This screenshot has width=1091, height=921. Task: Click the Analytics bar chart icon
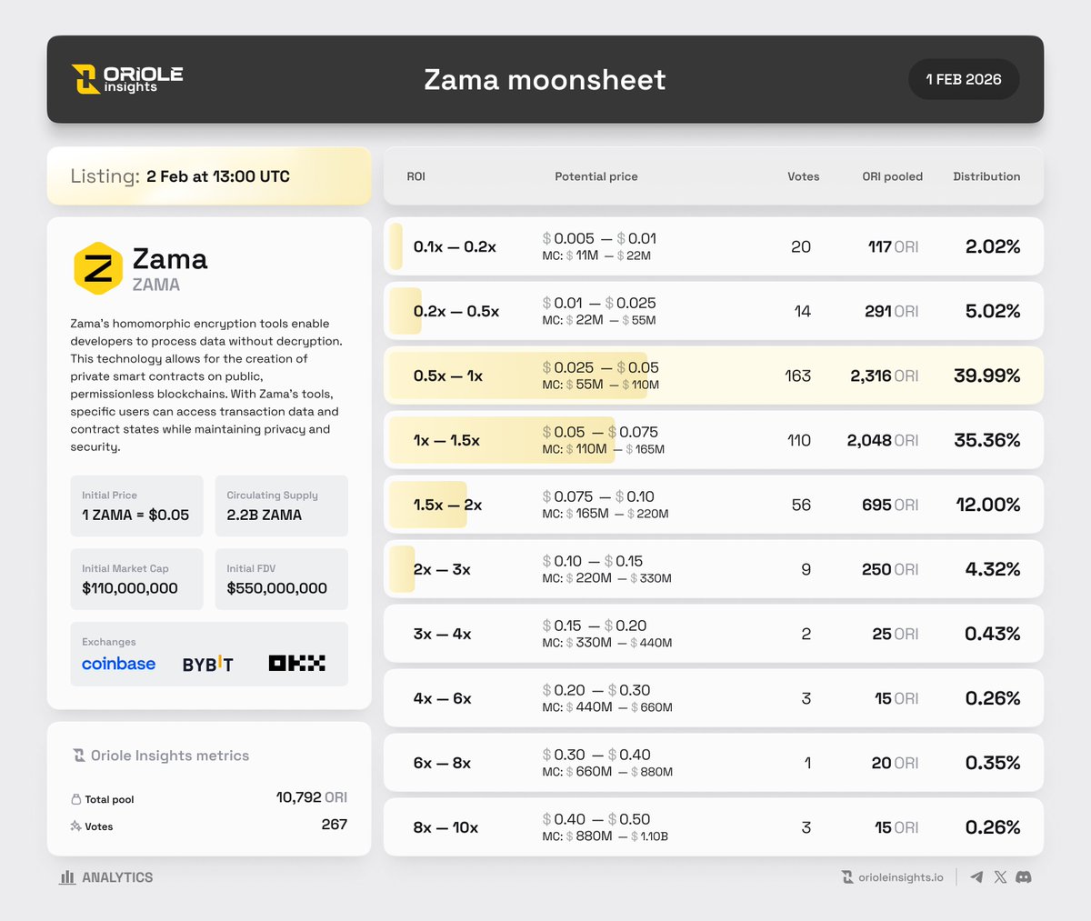click(67, 877)
